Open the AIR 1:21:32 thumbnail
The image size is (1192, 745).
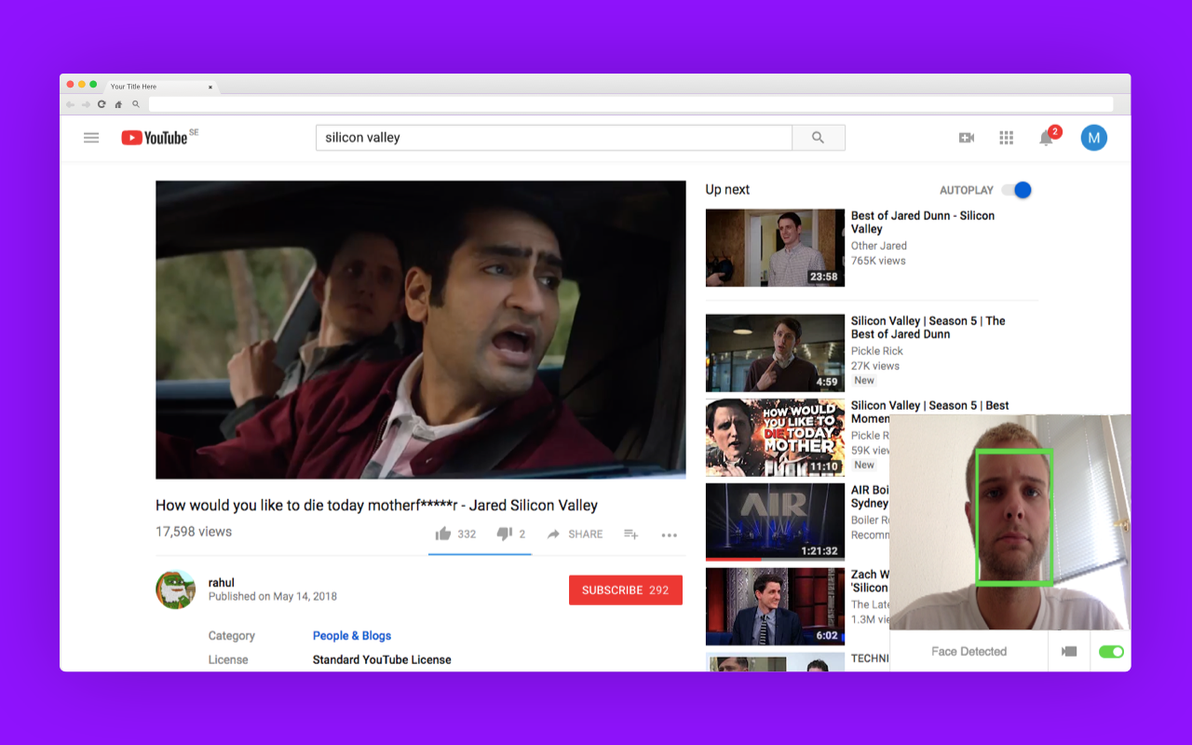click(x=775, y=522)
